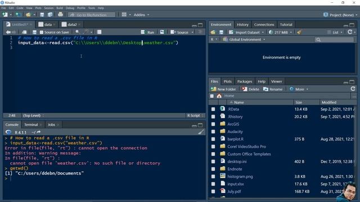The height and width of the screenshot is (202, 360).
Task: Go back to previous source location
Action: pos(8,32)
